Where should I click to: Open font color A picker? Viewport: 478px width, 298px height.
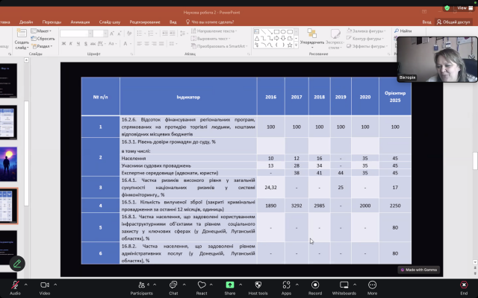[125, 44]
